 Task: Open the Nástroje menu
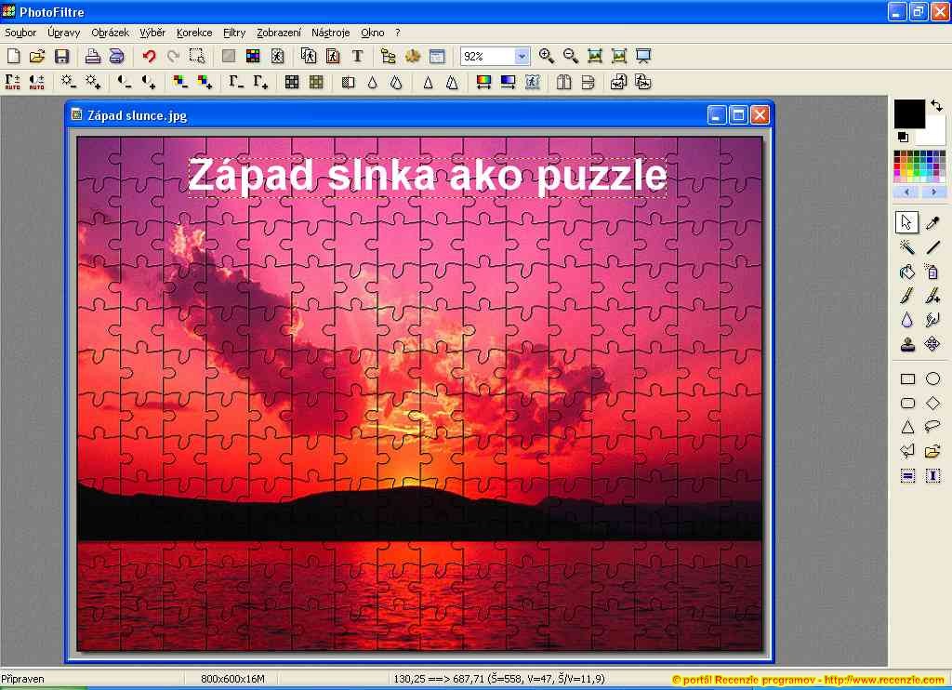(x=330, y=33)
